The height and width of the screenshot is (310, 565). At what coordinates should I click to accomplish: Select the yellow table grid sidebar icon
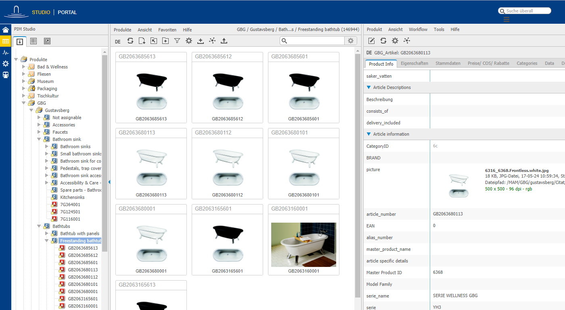pyautogui.click(x=6, y=41)
